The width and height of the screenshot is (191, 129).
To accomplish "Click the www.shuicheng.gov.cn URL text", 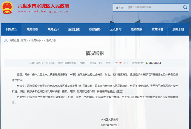I will click(x=43, y=11).
